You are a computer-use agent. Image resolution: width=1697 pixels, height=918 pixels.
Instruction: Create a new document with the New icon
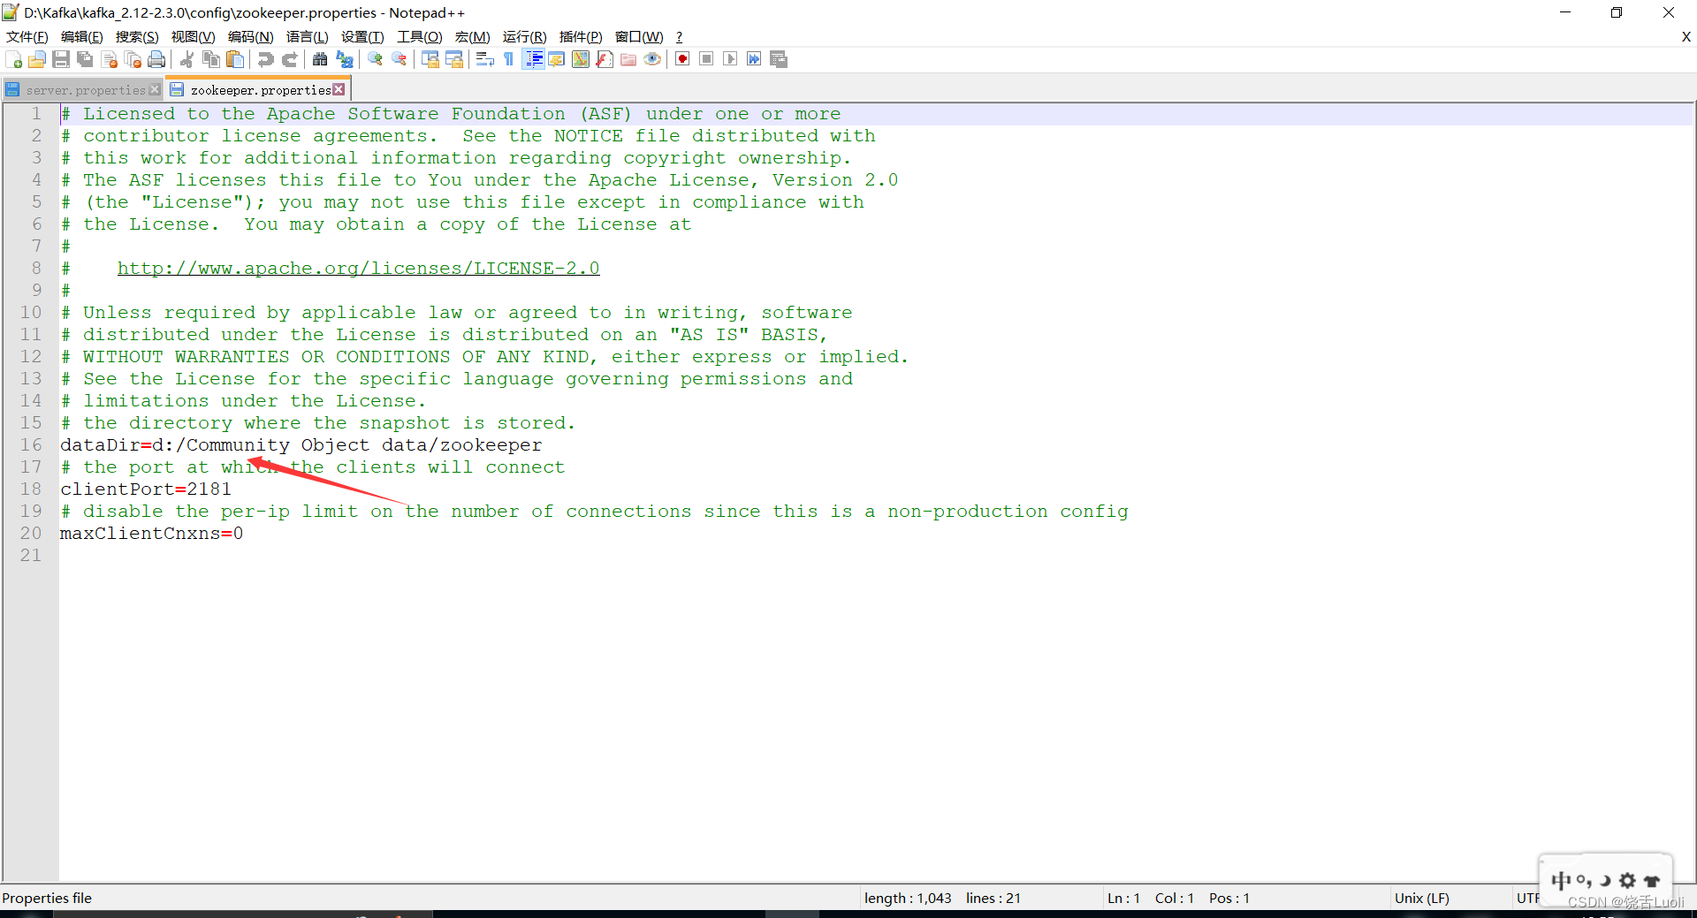pos(14,59)
